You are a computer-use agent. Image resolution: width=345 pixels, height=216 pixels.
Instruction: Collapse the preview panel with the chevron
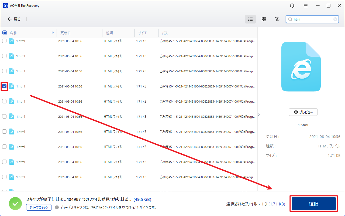point(259,115)
